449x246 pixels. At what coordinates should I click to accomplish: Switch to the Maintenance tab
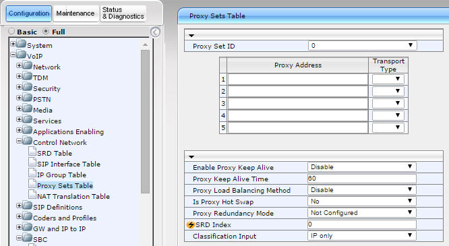point(76,13)
